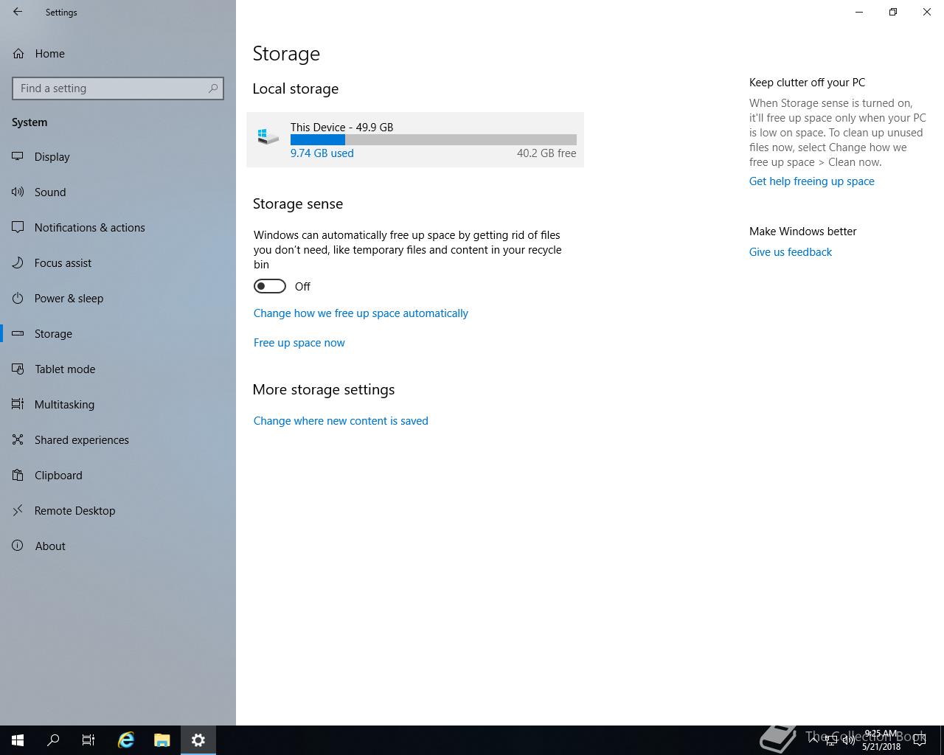Click Keep clutter off your PC heading
This screenshot has height=755, width=944.
[808, 83]
